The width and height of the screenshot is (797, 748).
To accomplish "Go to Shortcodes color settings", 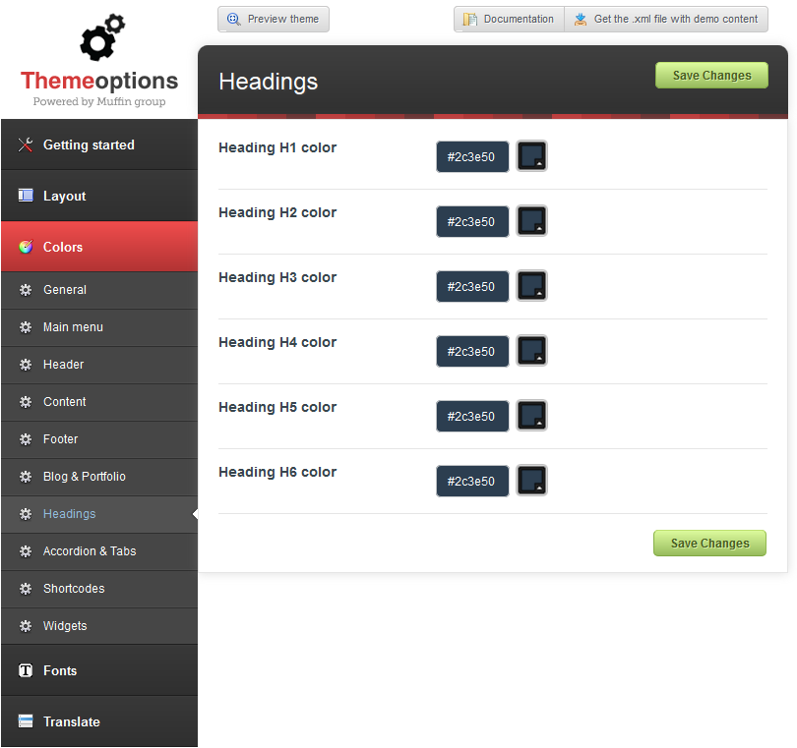I will [x=99, y=589].
